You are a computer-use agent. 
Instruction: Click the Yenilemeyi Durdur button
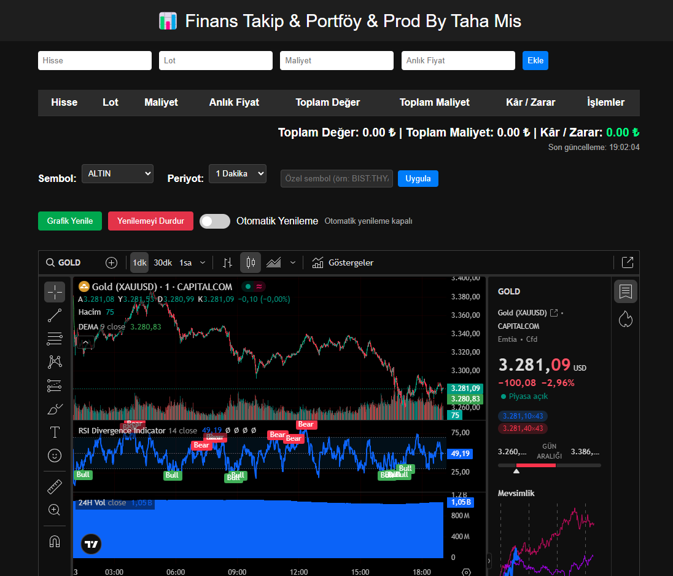[150, 221]
